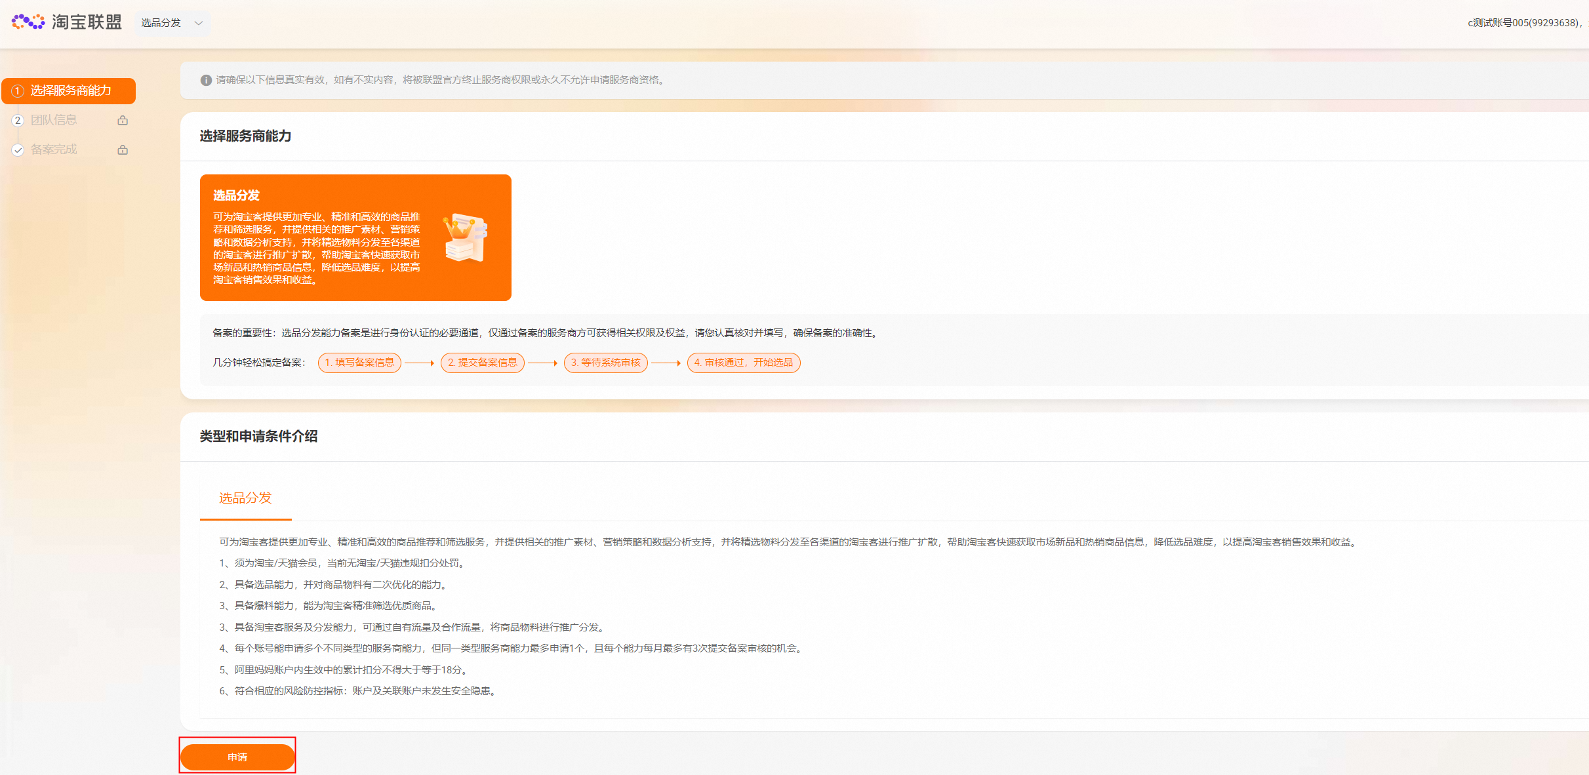The height and width of the screenshot is (775, 1589).
Task: Click the 4. 审核通过，开始选品 step pill
Action: click(744, 363)
